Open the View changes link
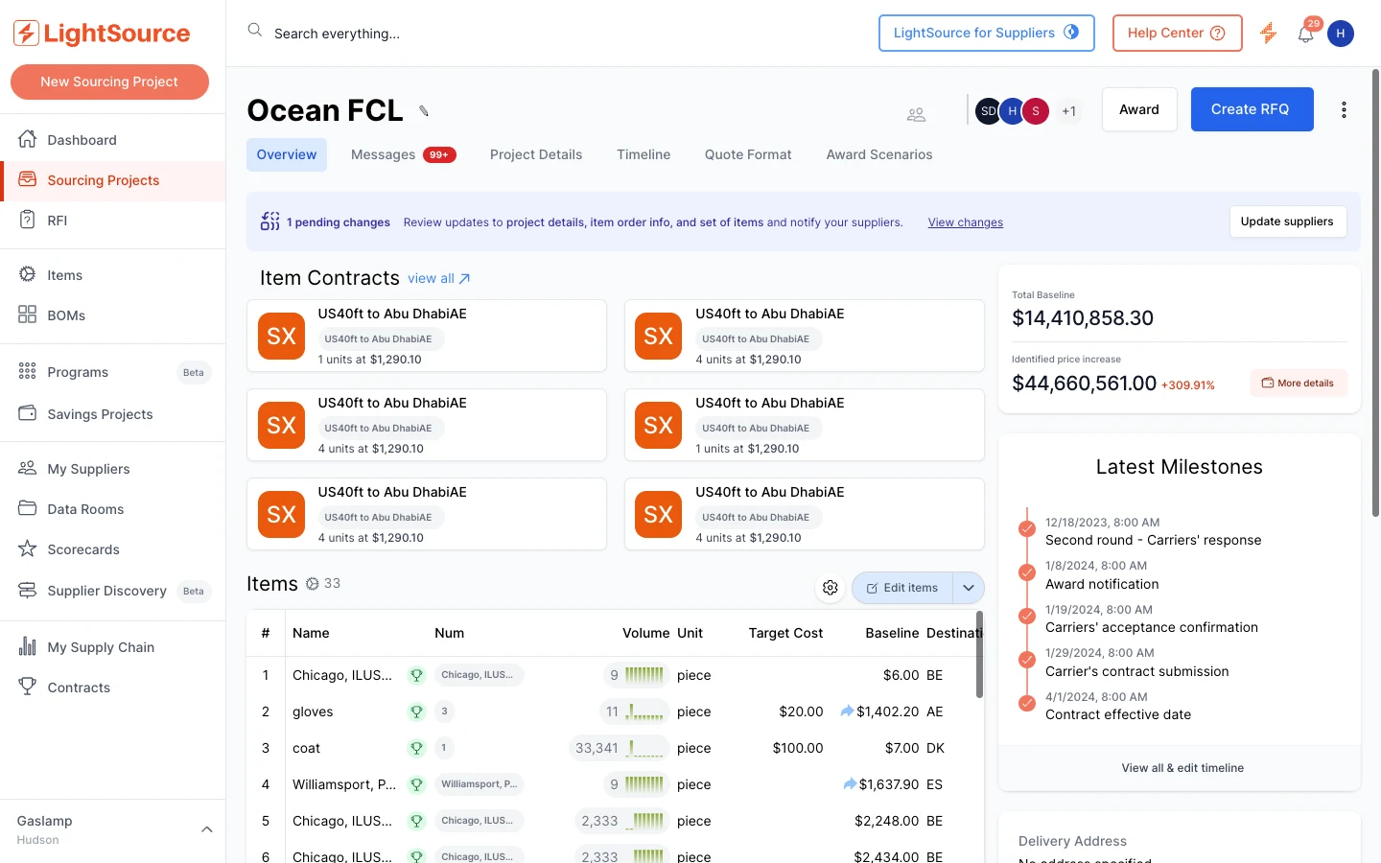This screenshot has height=863, width=1381. click(x=965, y=222)
